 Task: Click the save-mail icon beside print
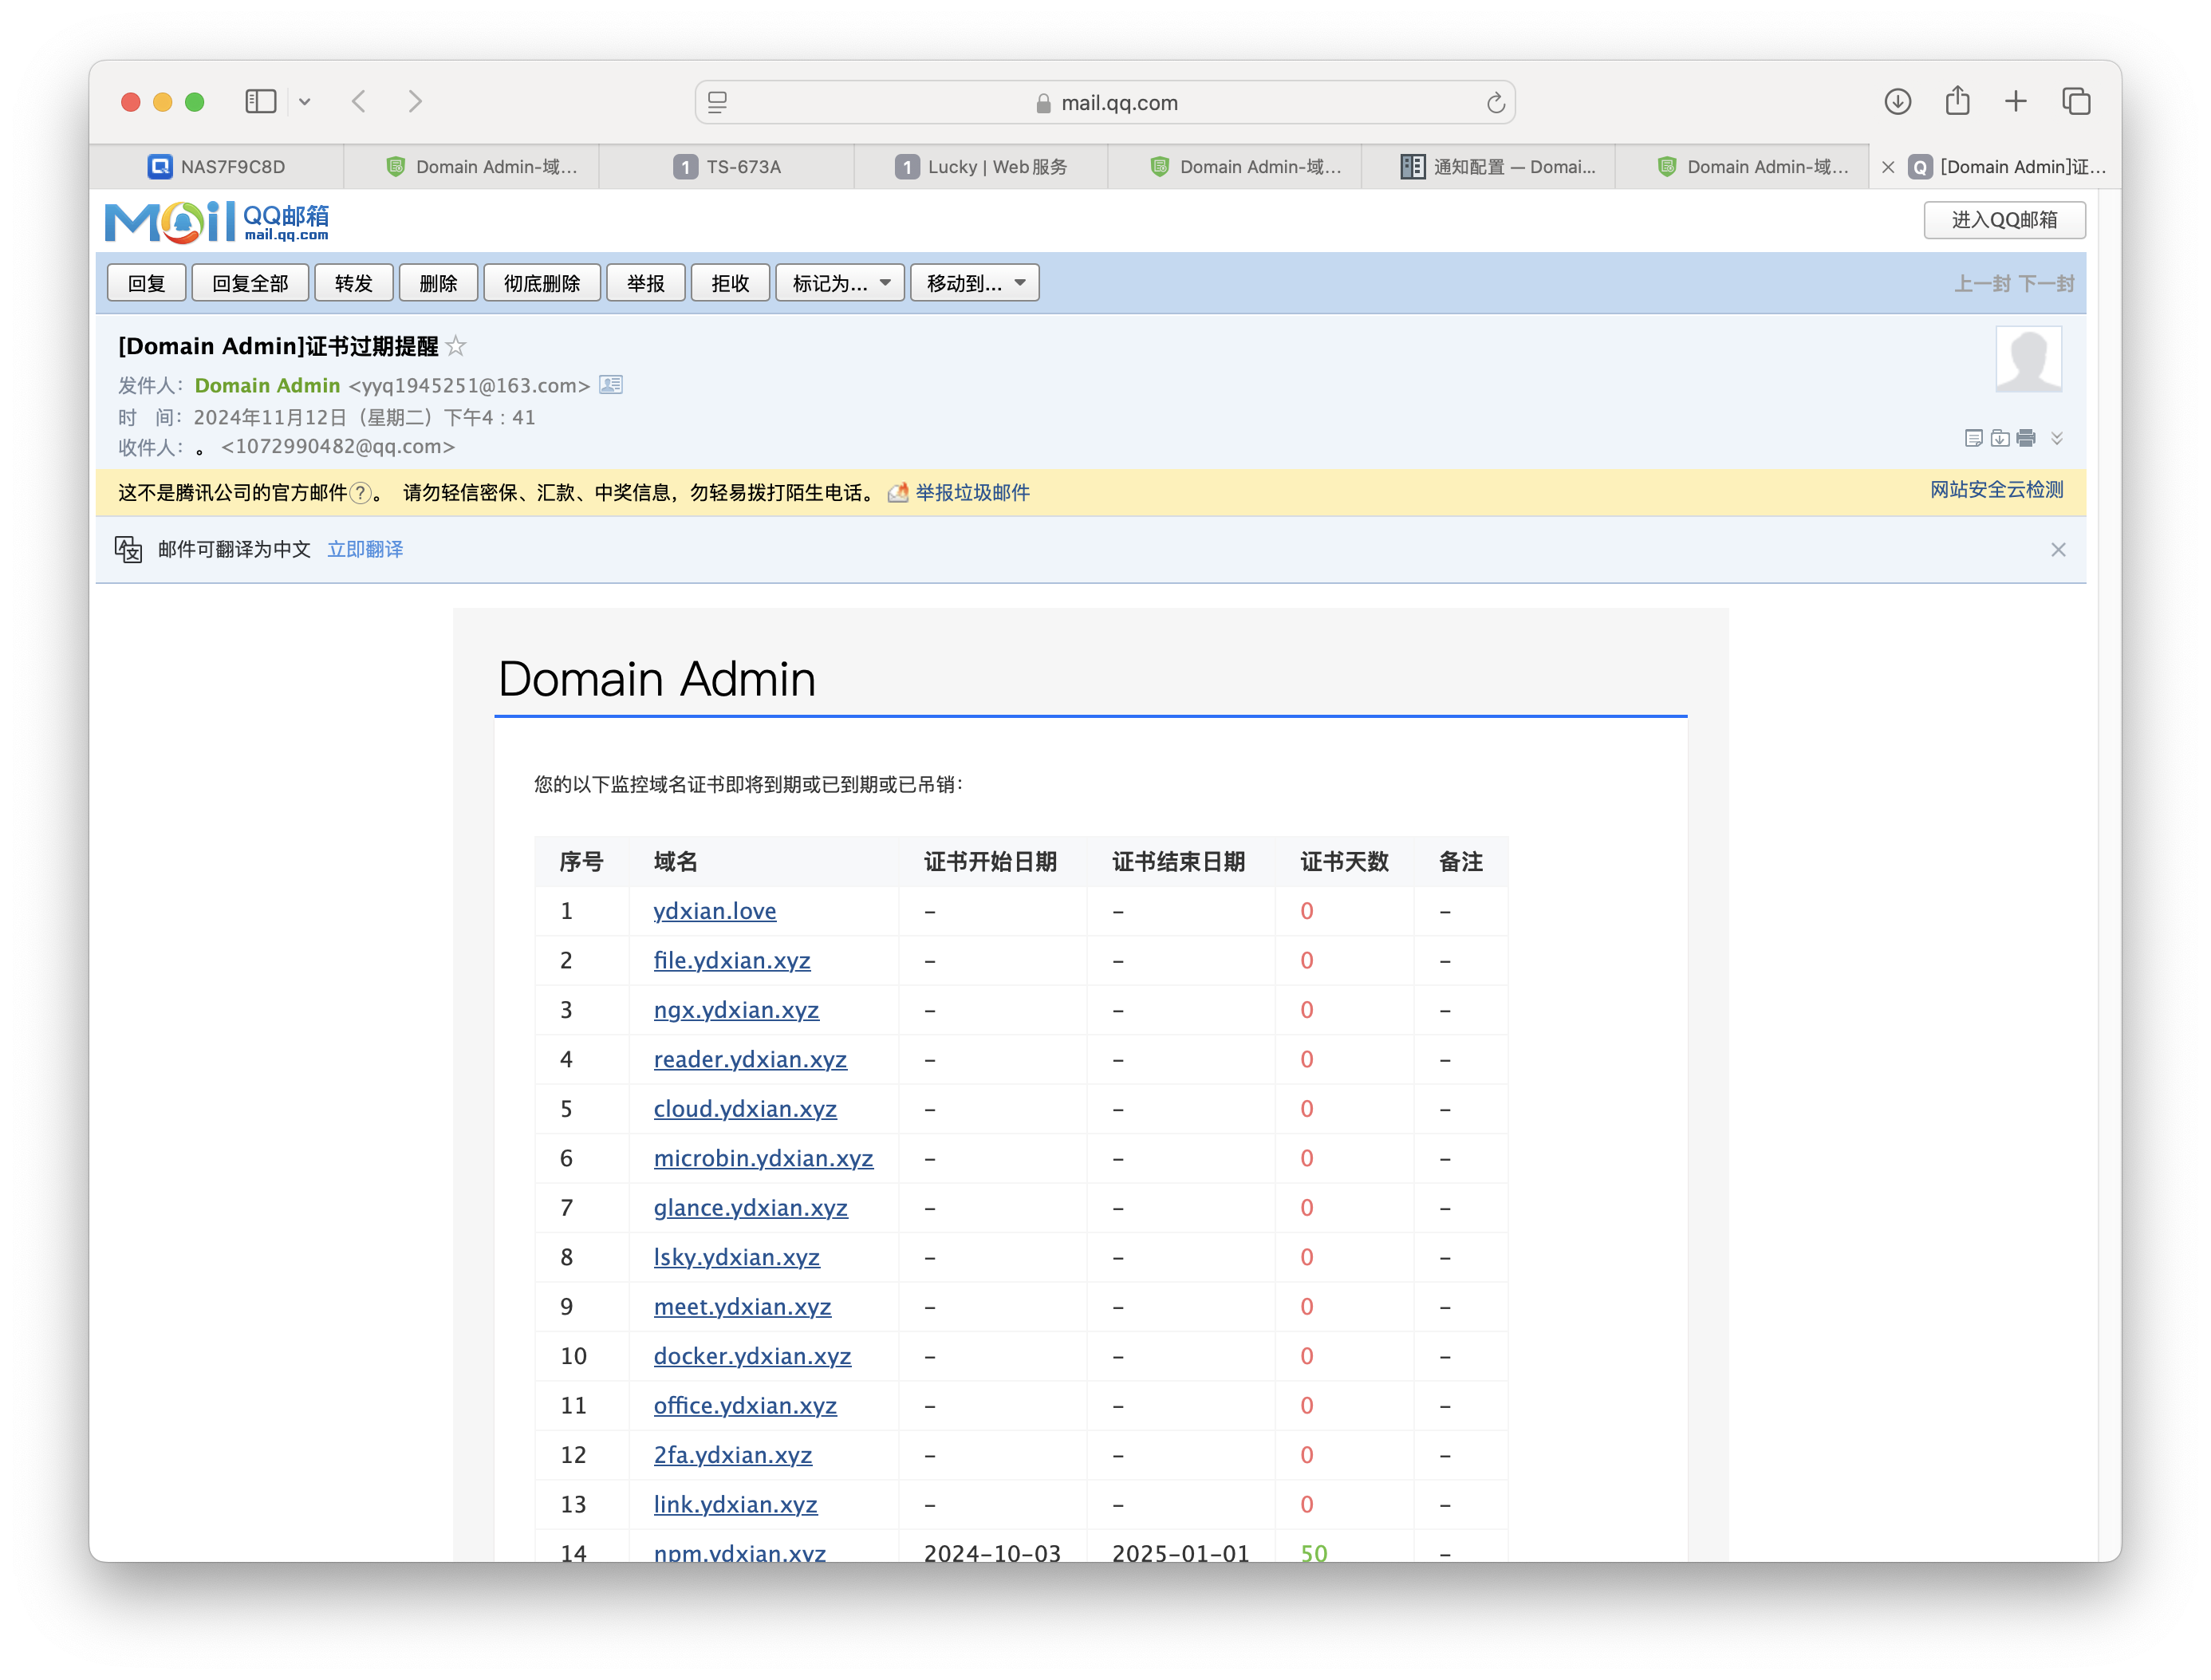pyautogui.click(x=1999, y=438)
